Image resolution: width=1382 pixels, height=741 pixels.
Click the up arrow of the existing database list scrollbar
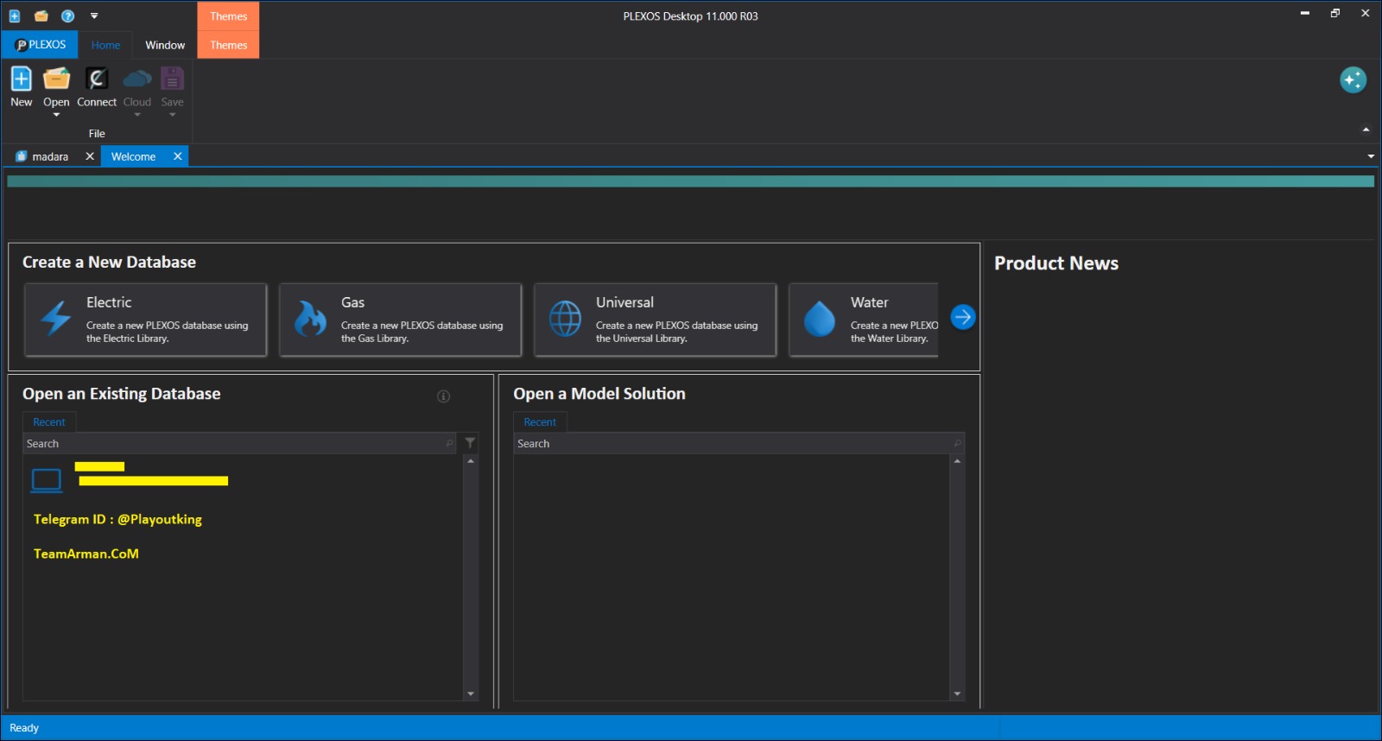pyautogui.click(x=471, y=461)
